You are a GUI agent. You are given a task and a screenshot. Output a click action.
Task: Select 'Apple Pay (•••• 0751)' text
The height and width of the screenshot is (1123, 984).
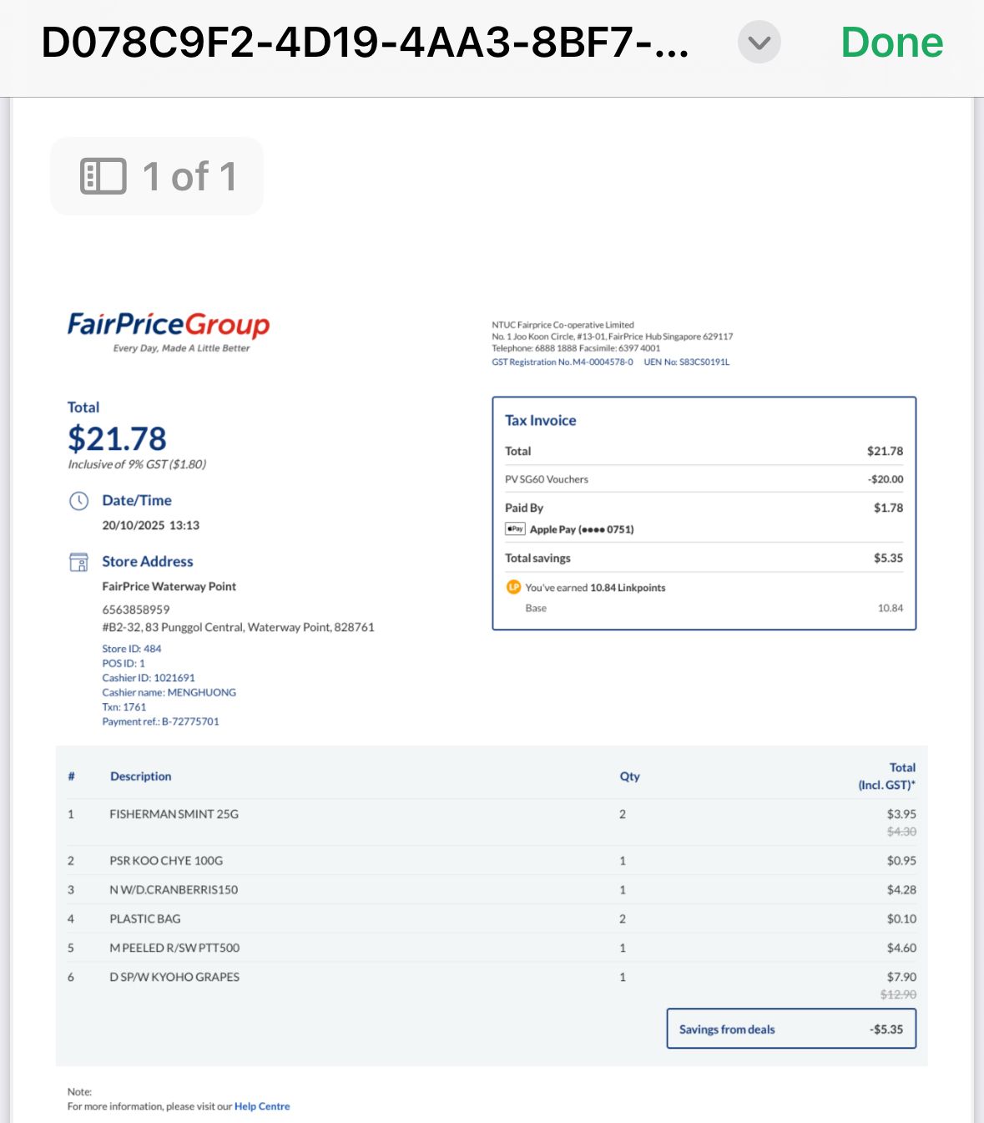[582, 529]
